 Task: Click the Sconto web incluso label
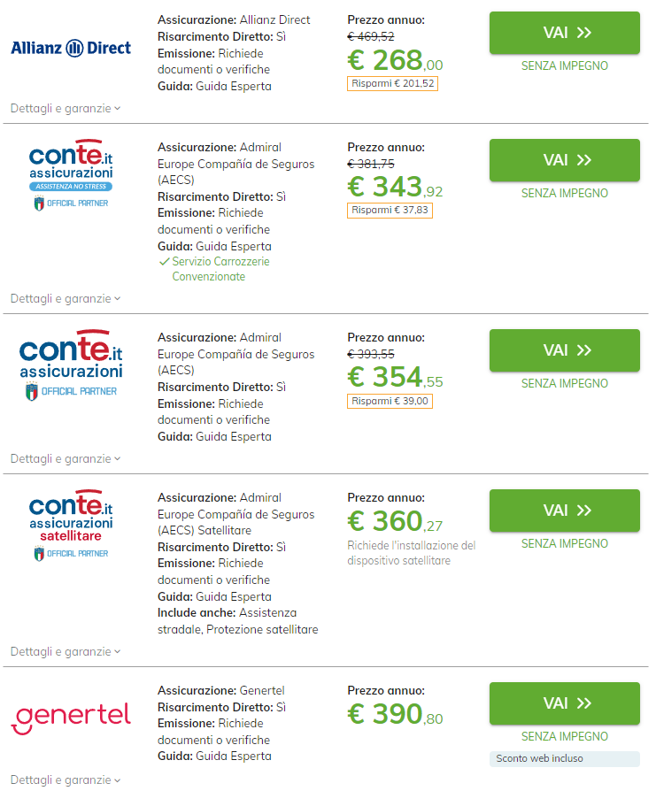(539, 758)
